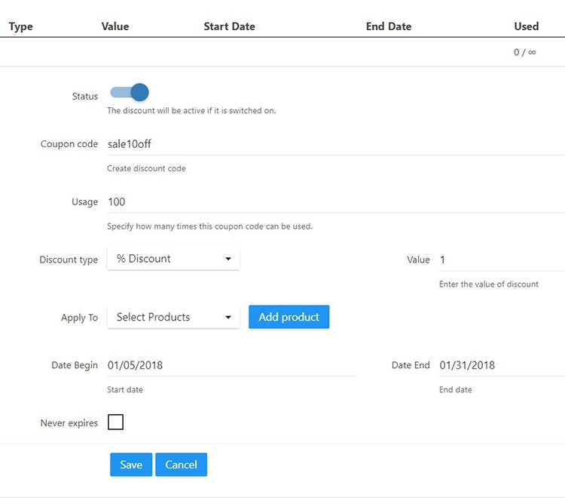
Task: Save the coupon settings
Action: coord(131,465)
